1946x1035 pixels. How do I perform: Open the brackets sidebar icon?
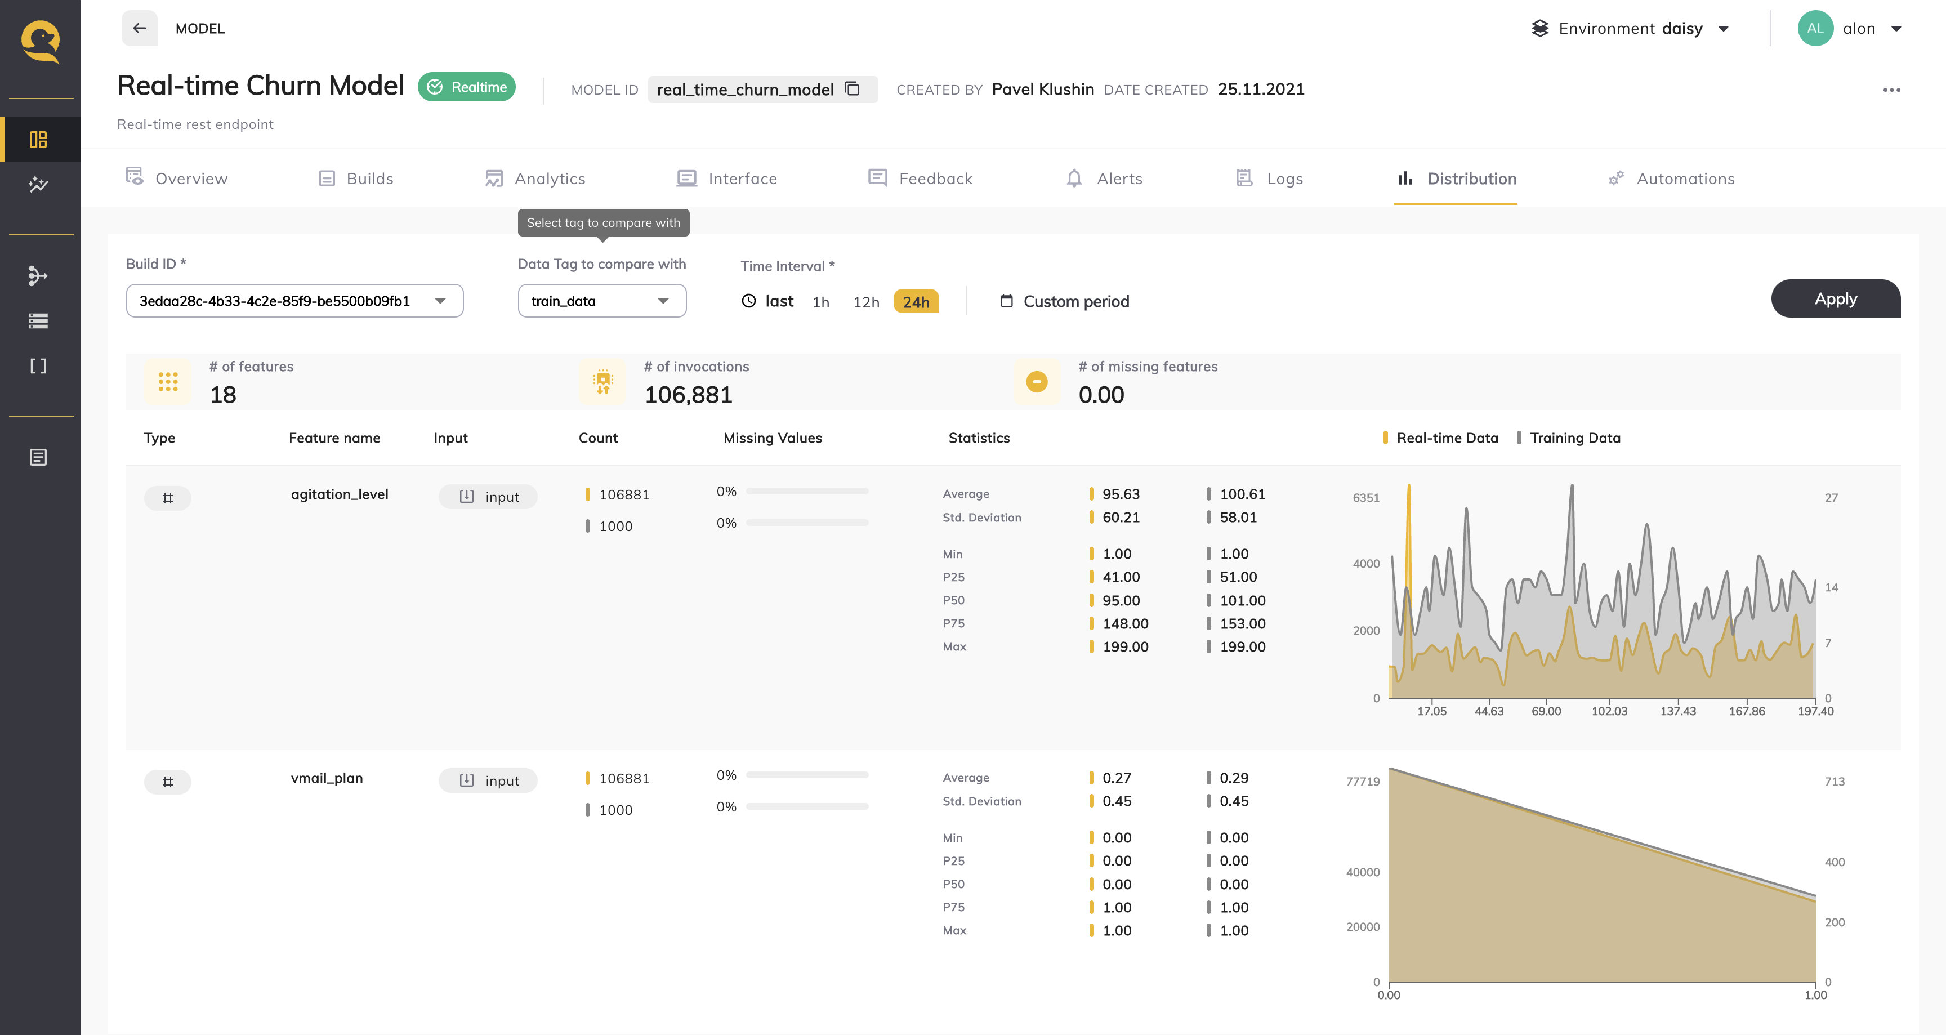[38, 367]
